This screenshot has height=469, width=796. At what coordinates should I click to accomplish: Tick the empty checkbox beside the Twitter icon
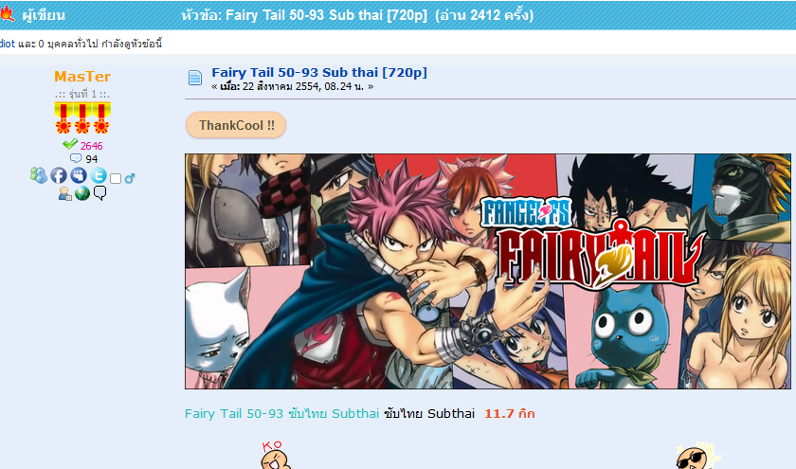116,179
